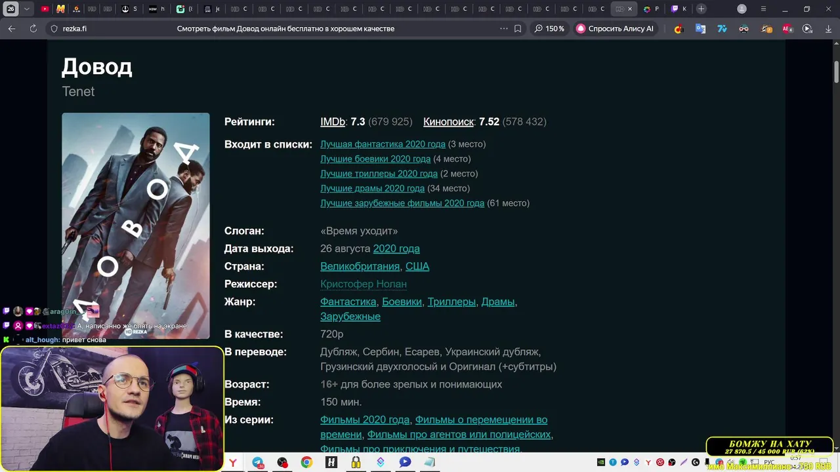Viewport: 840px width, 472px height.
Task: Open the Зарубежные genre link
Action: click(x=350, y=317)
